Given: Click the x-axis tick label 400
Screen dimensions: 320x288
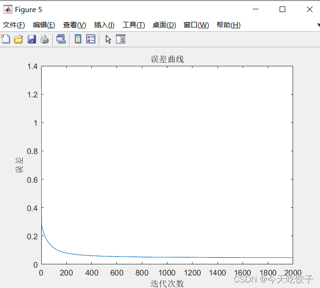Looking at the screenshot, I should [92, 273].
